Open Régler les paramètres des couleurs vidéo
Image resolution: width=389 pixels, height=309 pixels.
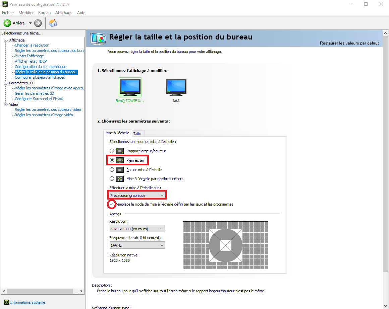click(x=48, y=109)
